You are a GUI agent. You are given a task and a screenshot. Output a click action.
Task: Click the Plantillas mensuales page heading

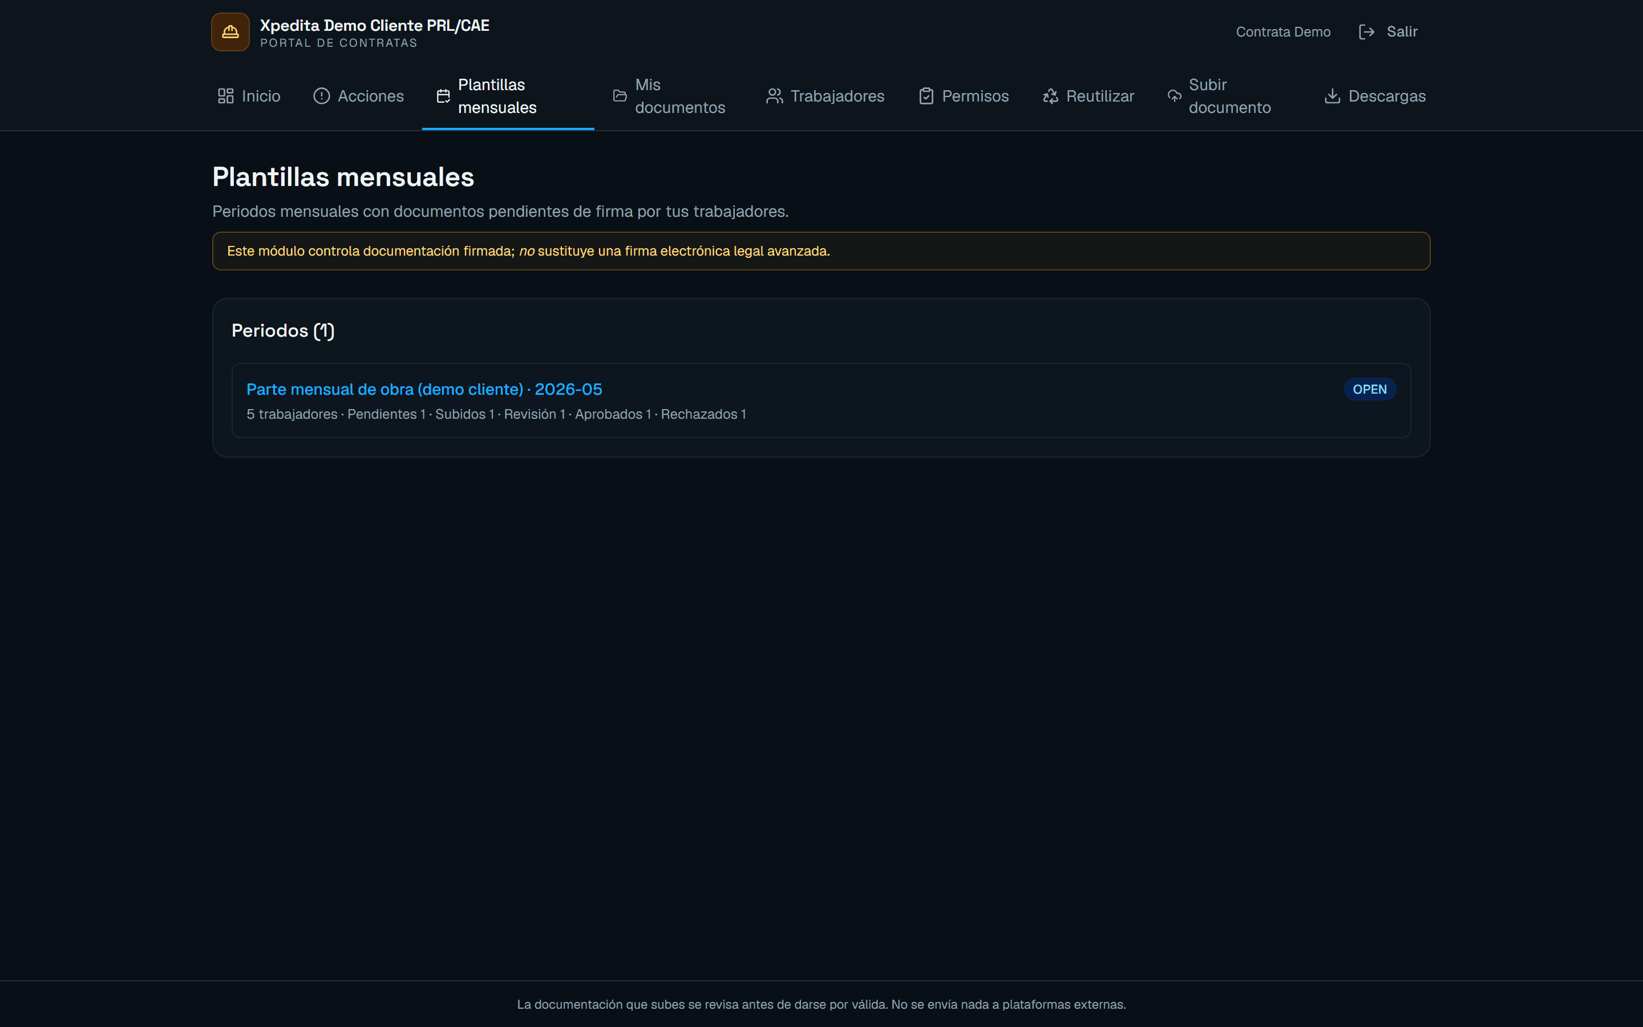click(x=343, y=177)
